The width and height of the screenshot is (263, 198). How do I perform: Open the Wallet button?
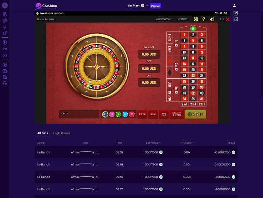tap(155, 6)
